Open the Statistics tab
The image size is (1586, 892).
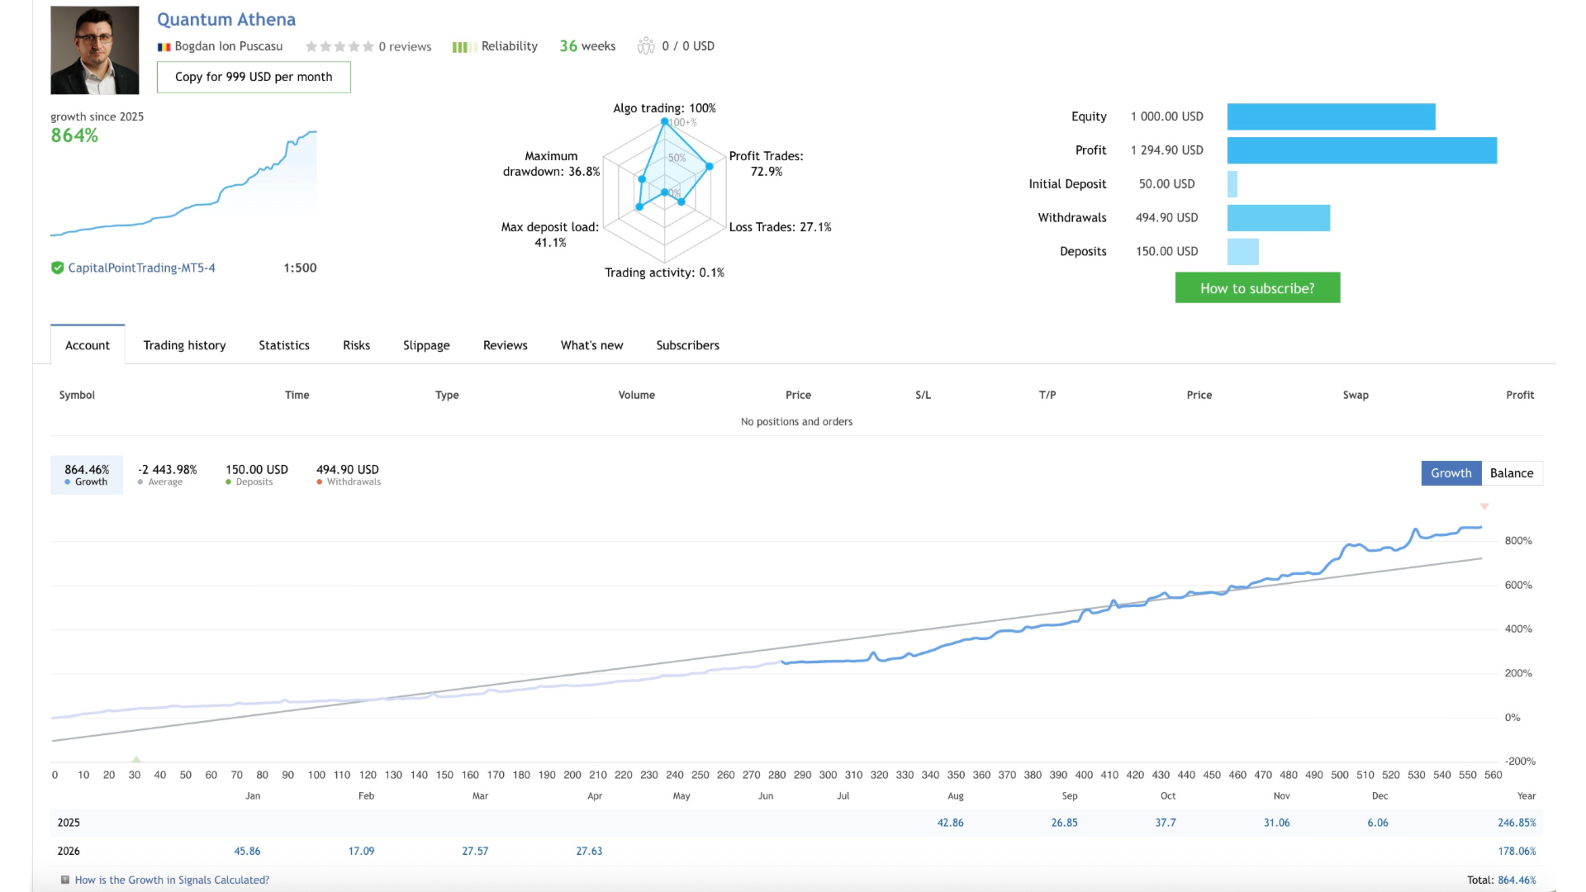click(x=283, y=345)
